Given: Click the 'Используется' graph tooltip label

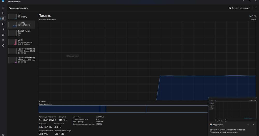Looking at the screenshot, I should (x=72, y=56).
